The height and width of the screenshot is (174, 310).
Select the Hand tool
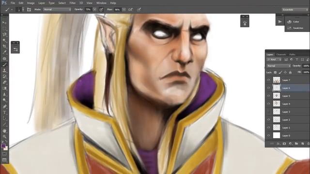pyautogui.click(x=4, y=130)
